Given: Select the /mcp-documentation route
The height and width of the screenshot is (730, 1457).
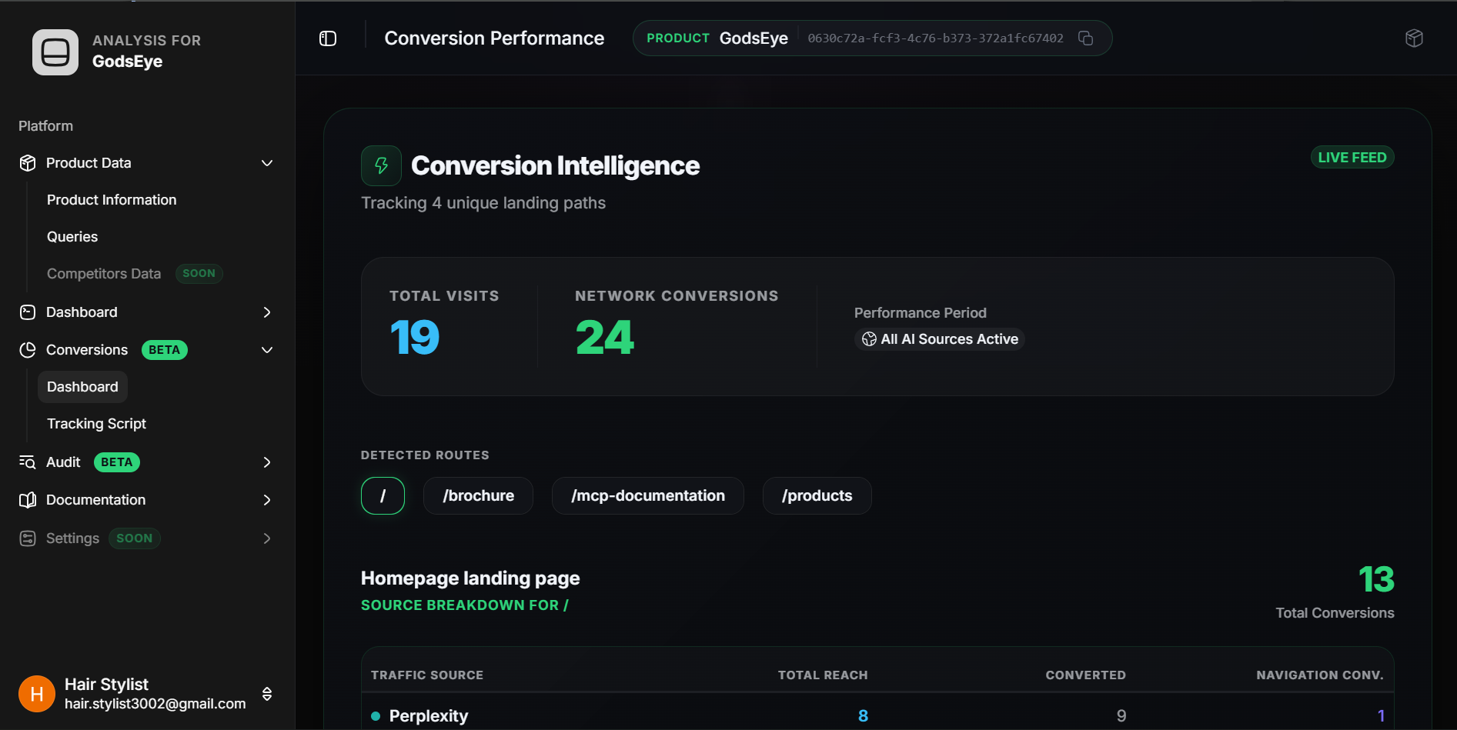Looking at the screenshot, I should coord(647,496).
